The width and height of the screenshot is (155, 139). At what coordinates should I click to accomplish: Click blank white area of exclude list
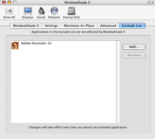(63, 86)
